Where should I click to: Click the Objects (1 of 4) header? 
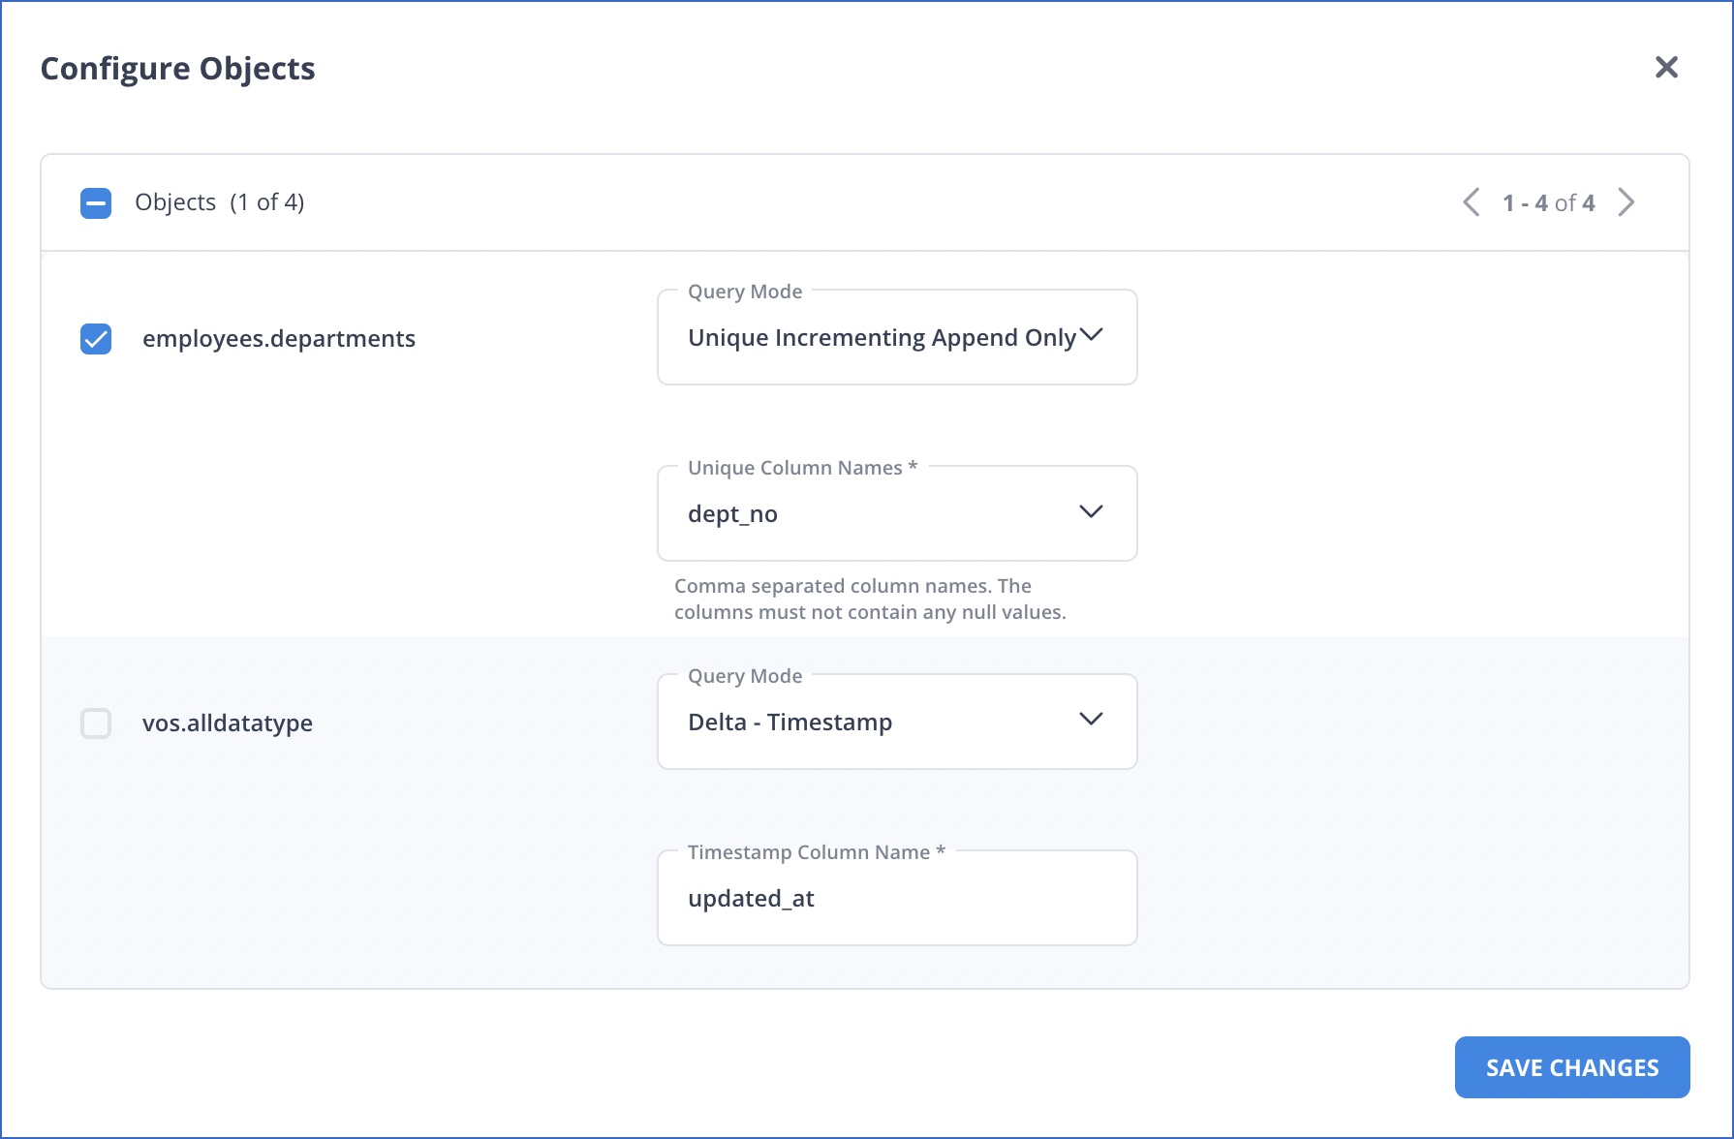click(x=219, y=201)
